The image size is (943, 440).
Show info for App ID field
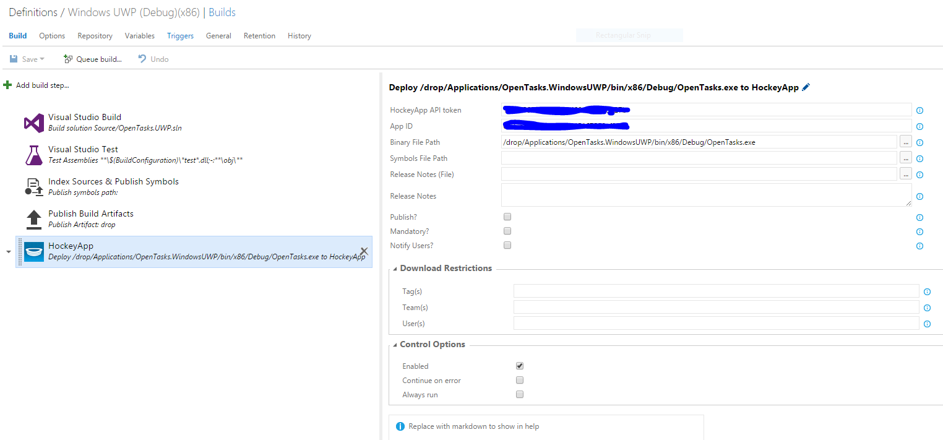[919, 127]
